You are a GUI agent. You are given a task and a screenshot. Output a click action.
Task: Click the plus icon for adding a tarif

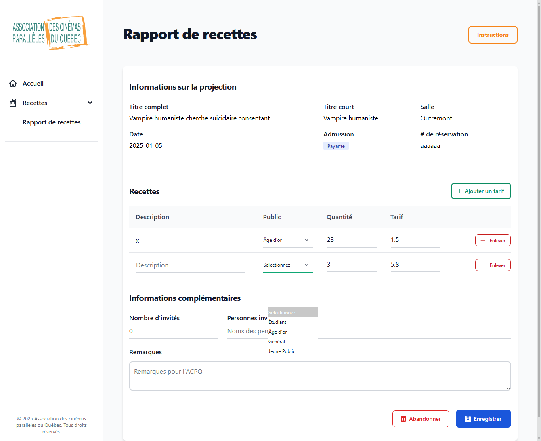(x=459, y=191)
